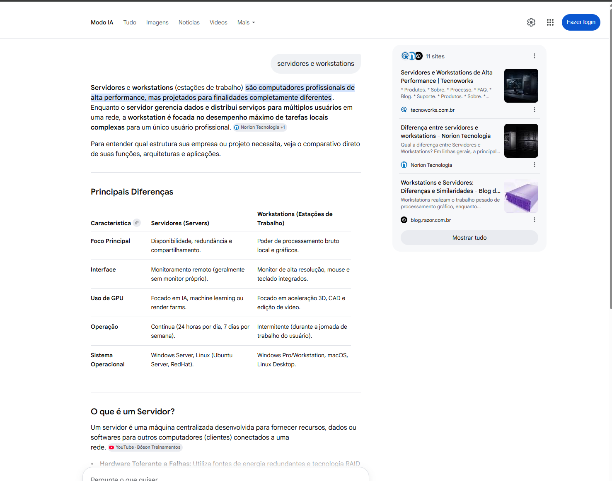Switch to the Vídeos tab
Viewport: 612px width, 481px height.
coord(218,22)
